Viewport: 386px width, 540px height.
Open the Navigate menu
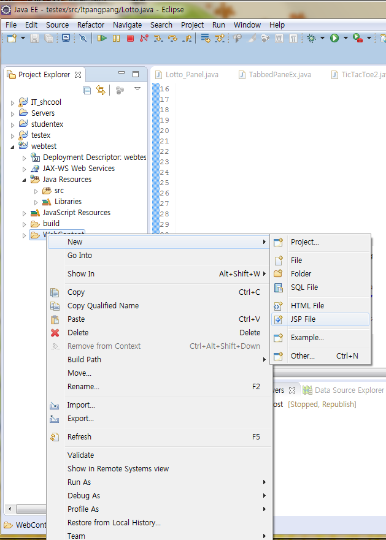pos(127,25)
